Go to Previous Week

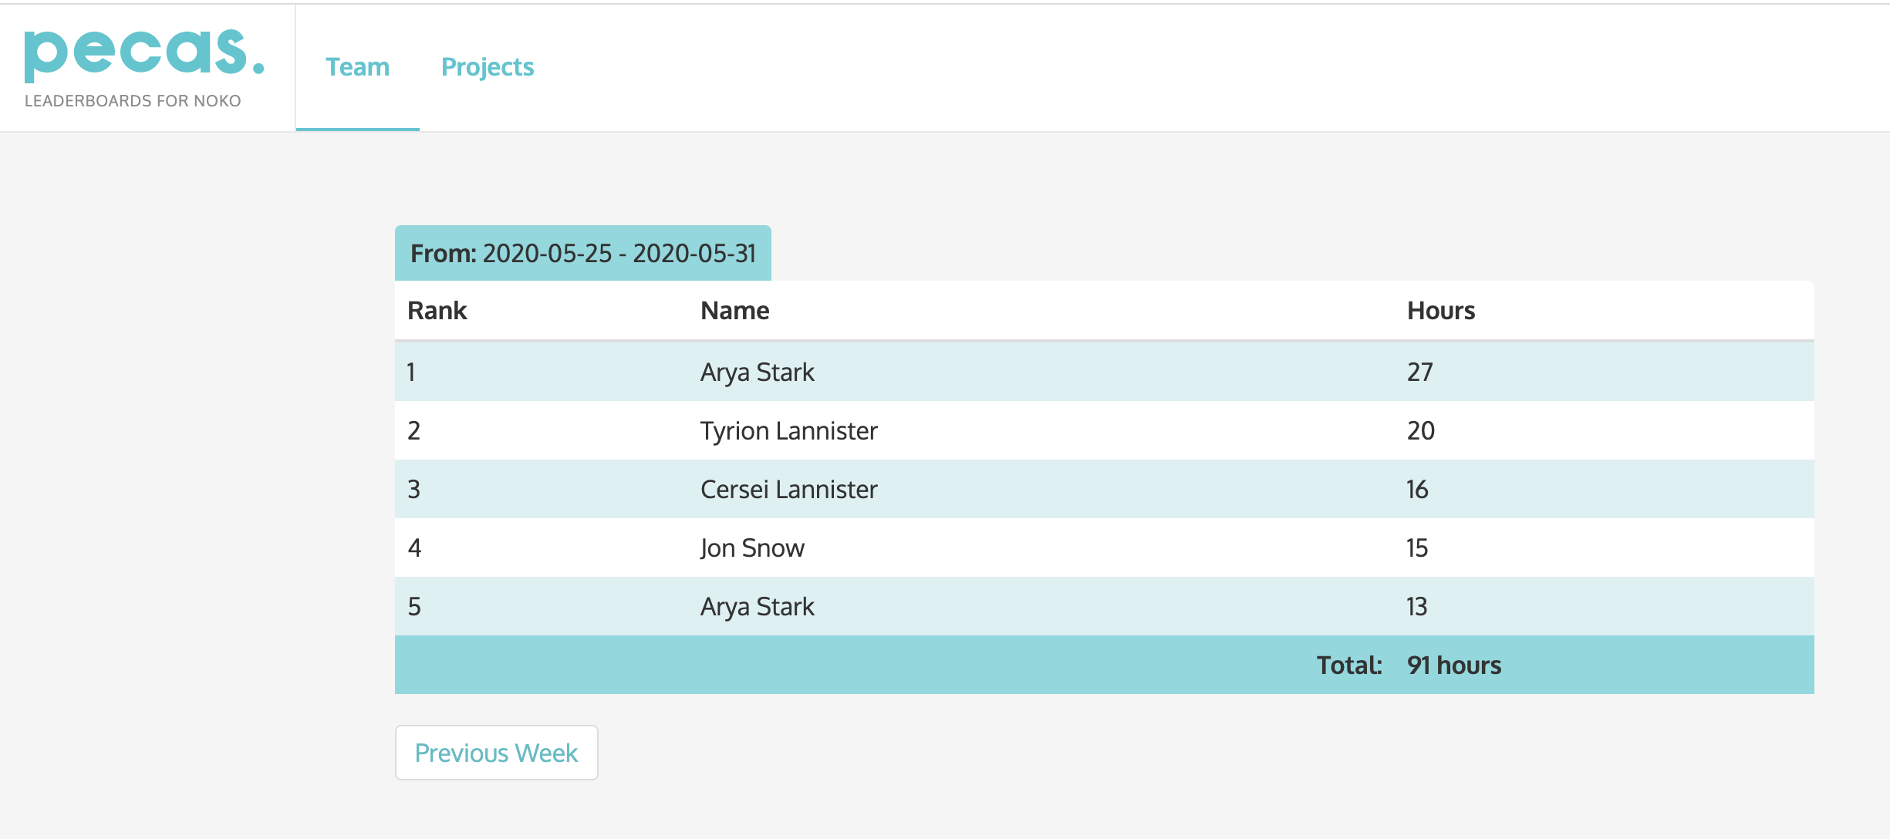tap(496, 753)
